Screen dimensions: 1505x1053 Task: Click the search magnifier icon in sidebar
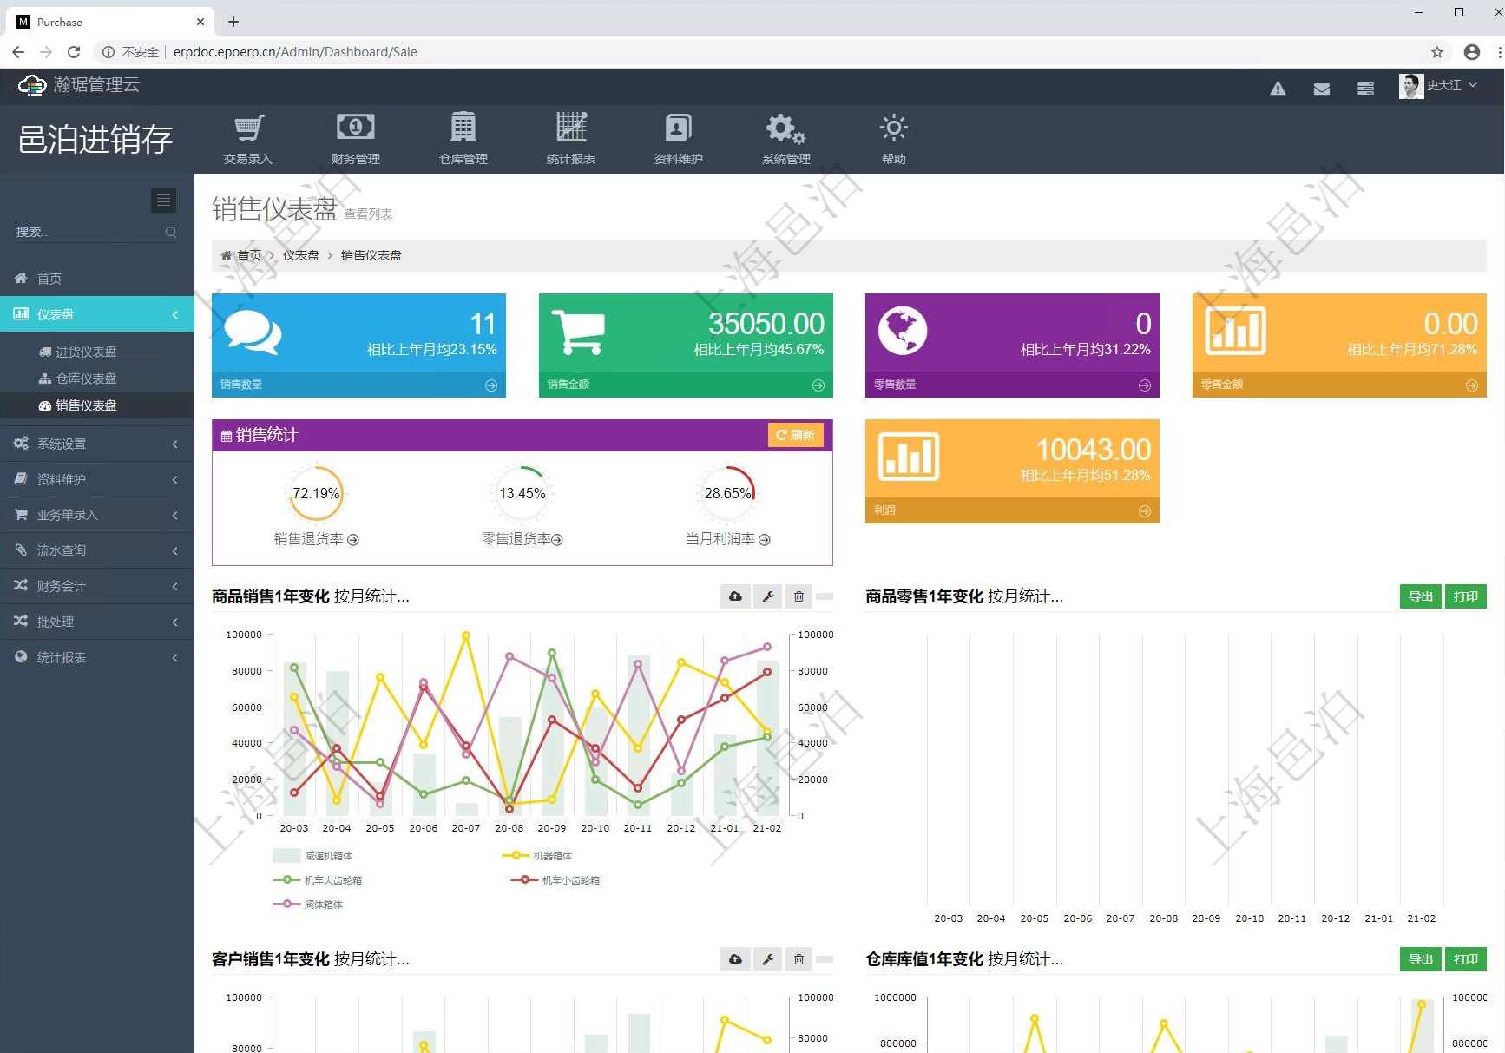171,232
